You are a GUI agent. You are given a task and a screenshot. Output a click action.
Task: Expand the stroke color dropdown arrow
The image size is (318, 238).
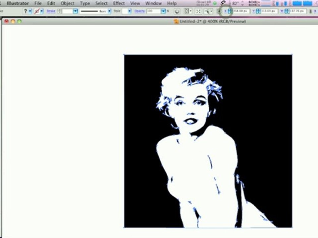click(x=42, y=11)
